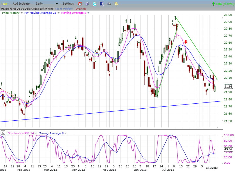Image resolution: width=235 pixels, height=171 pixels.
Task: Click the camera snapshot icon
Action: [x=109, y=4]
